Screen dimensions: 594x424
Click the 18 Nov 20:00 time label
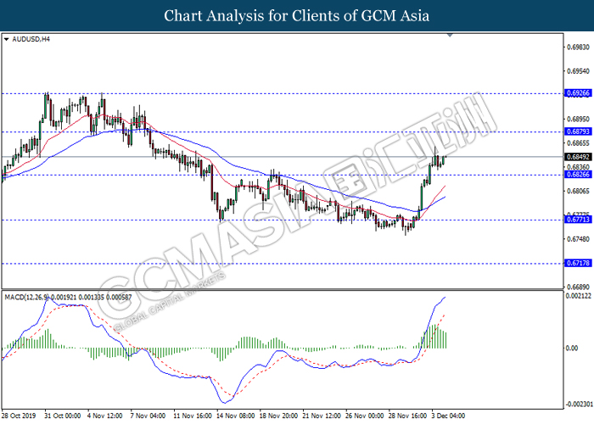(x=278, y=416)
